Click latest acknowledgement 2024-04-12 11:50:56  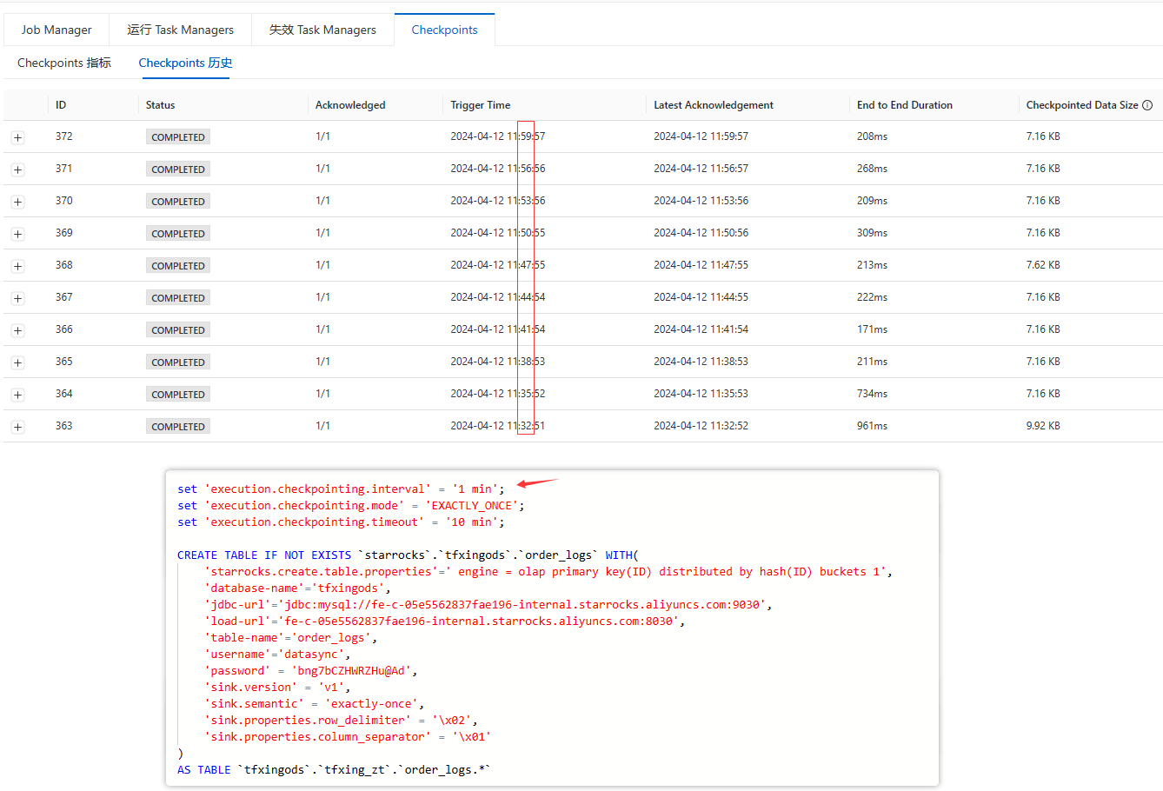701,233
